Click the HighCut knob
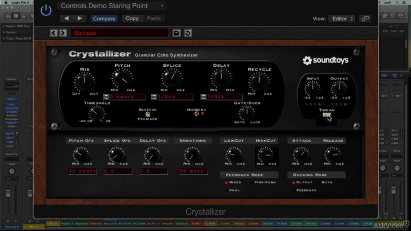Screen dimensions: 411x231 click(x=266, y=154)
